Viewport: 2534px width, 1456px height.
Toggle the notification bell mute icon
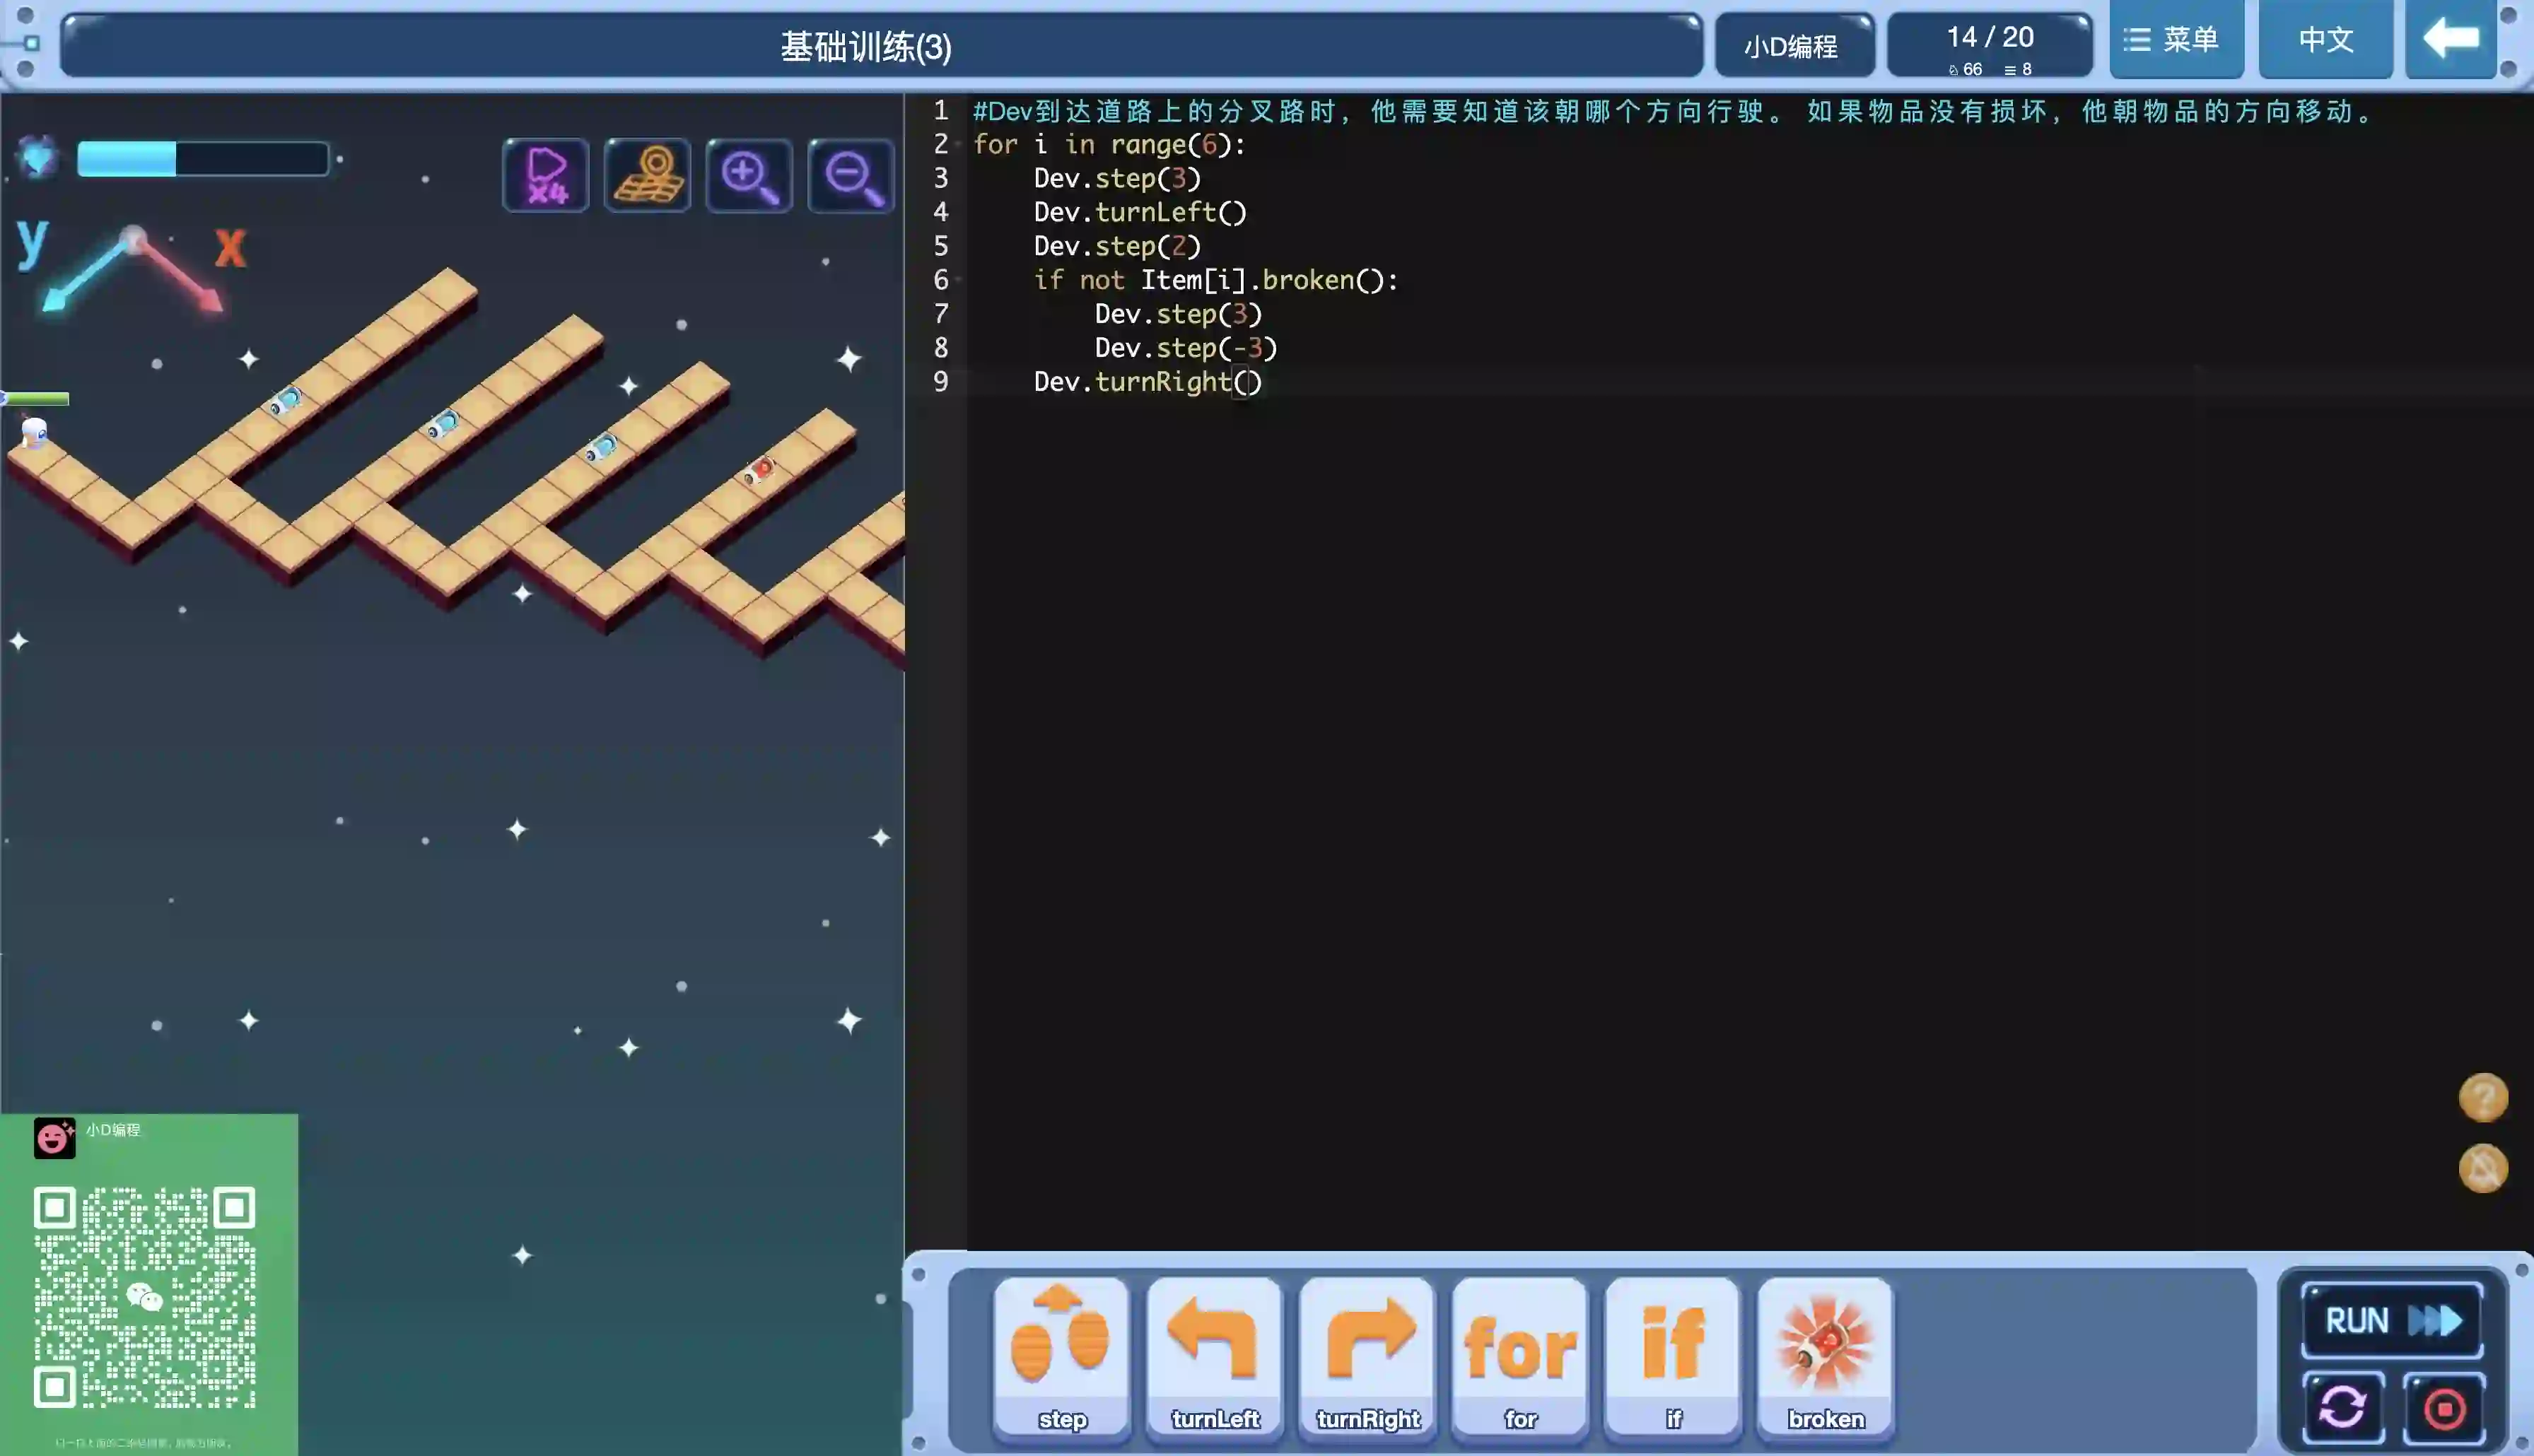click(2483, 1168)
